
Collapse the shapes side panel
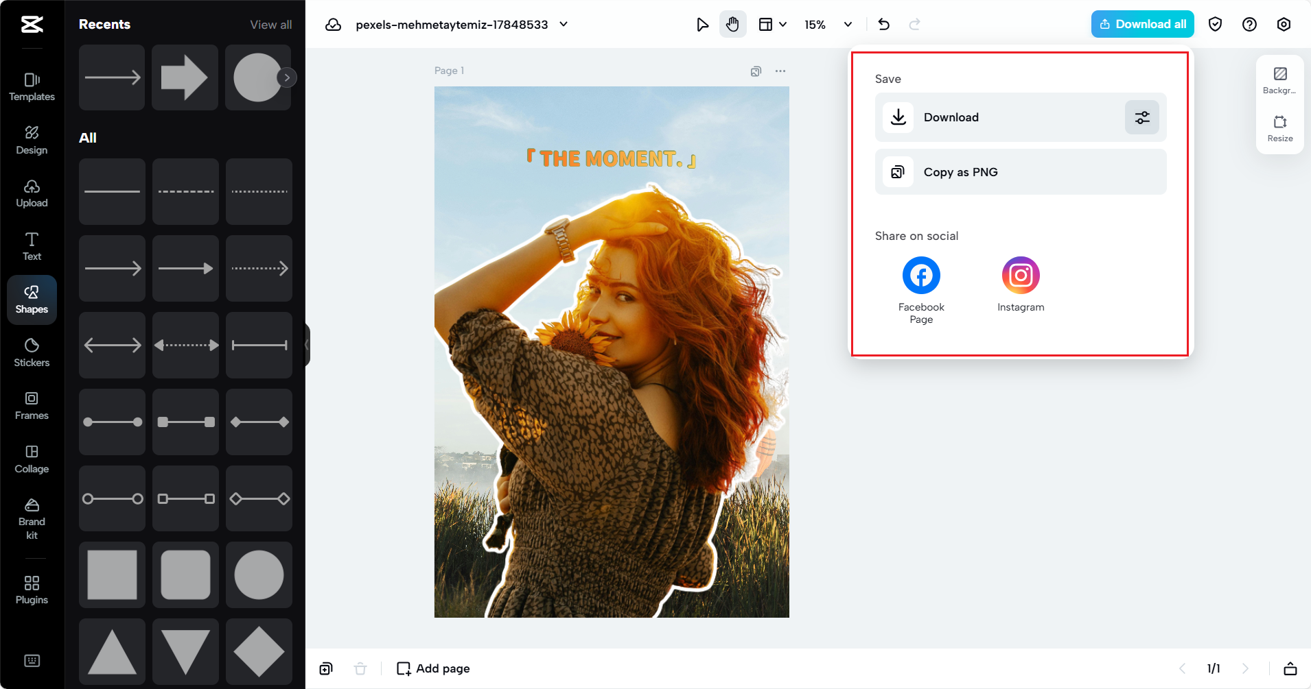(308, 345)
